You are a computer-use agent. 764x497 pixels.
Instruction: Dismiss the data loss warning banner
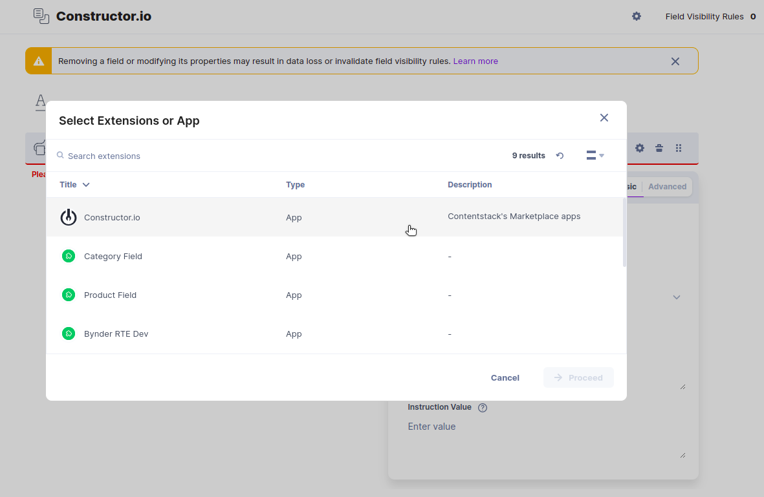(x=675, y=61)
